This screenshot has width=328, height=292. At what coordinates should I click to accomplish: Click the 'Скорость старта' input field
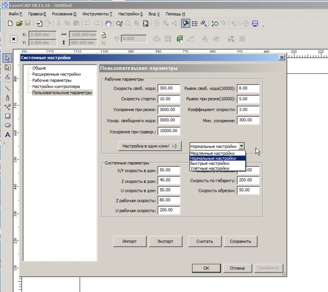pyautogui.click(x=169, y=99)
